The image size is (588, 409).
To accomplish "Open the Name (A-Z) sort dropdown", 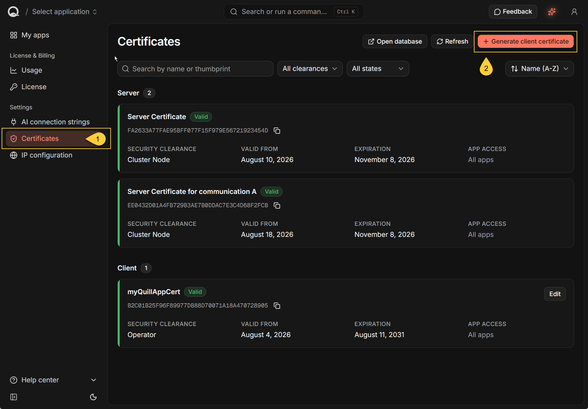I will point(540,69).
